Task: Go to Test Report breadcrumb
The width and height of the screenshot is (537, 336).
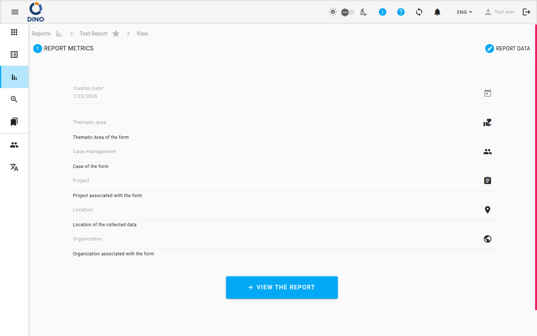Action: [93, 34]
